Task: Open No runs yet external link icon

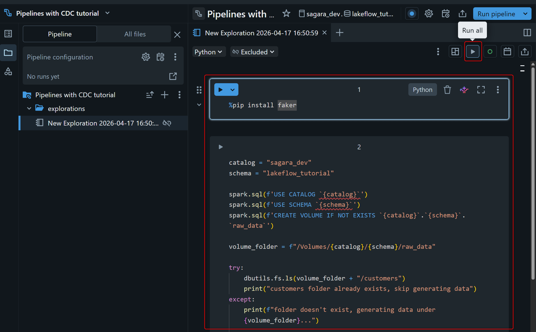Action: click(173, 76)
